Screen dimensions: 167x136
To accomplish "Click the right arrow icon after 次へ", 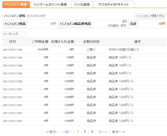I will point(106,132).
